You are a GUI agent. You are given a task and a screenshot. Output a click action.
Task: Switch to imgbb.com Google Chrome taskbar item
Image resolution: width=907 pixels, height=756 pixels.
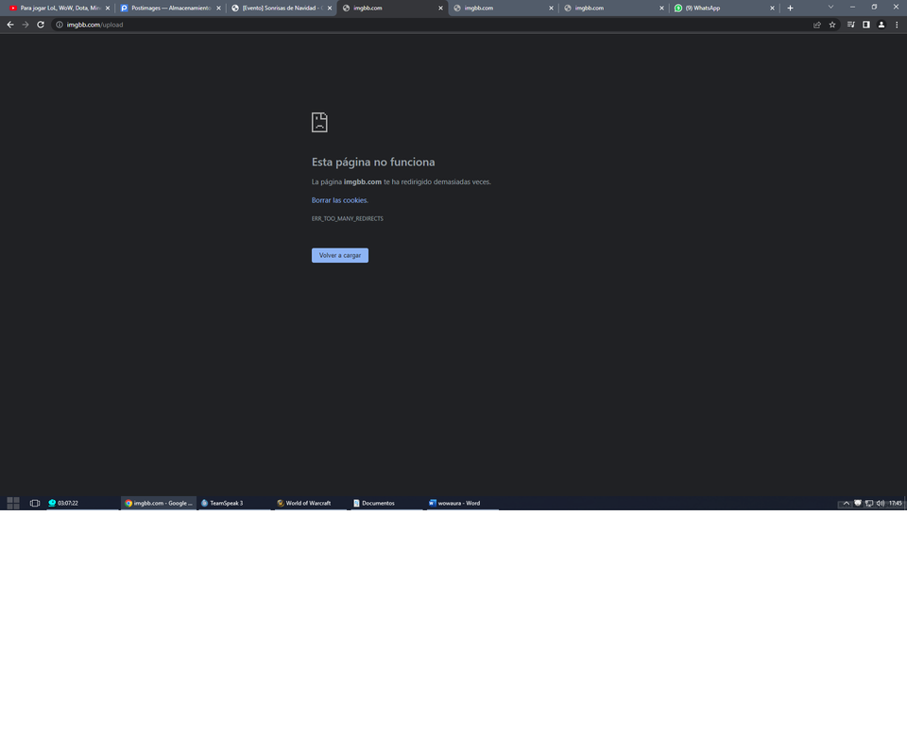159,504
